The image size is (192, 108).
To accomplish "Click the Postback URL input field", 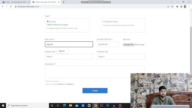I will [x=121, y=57].
